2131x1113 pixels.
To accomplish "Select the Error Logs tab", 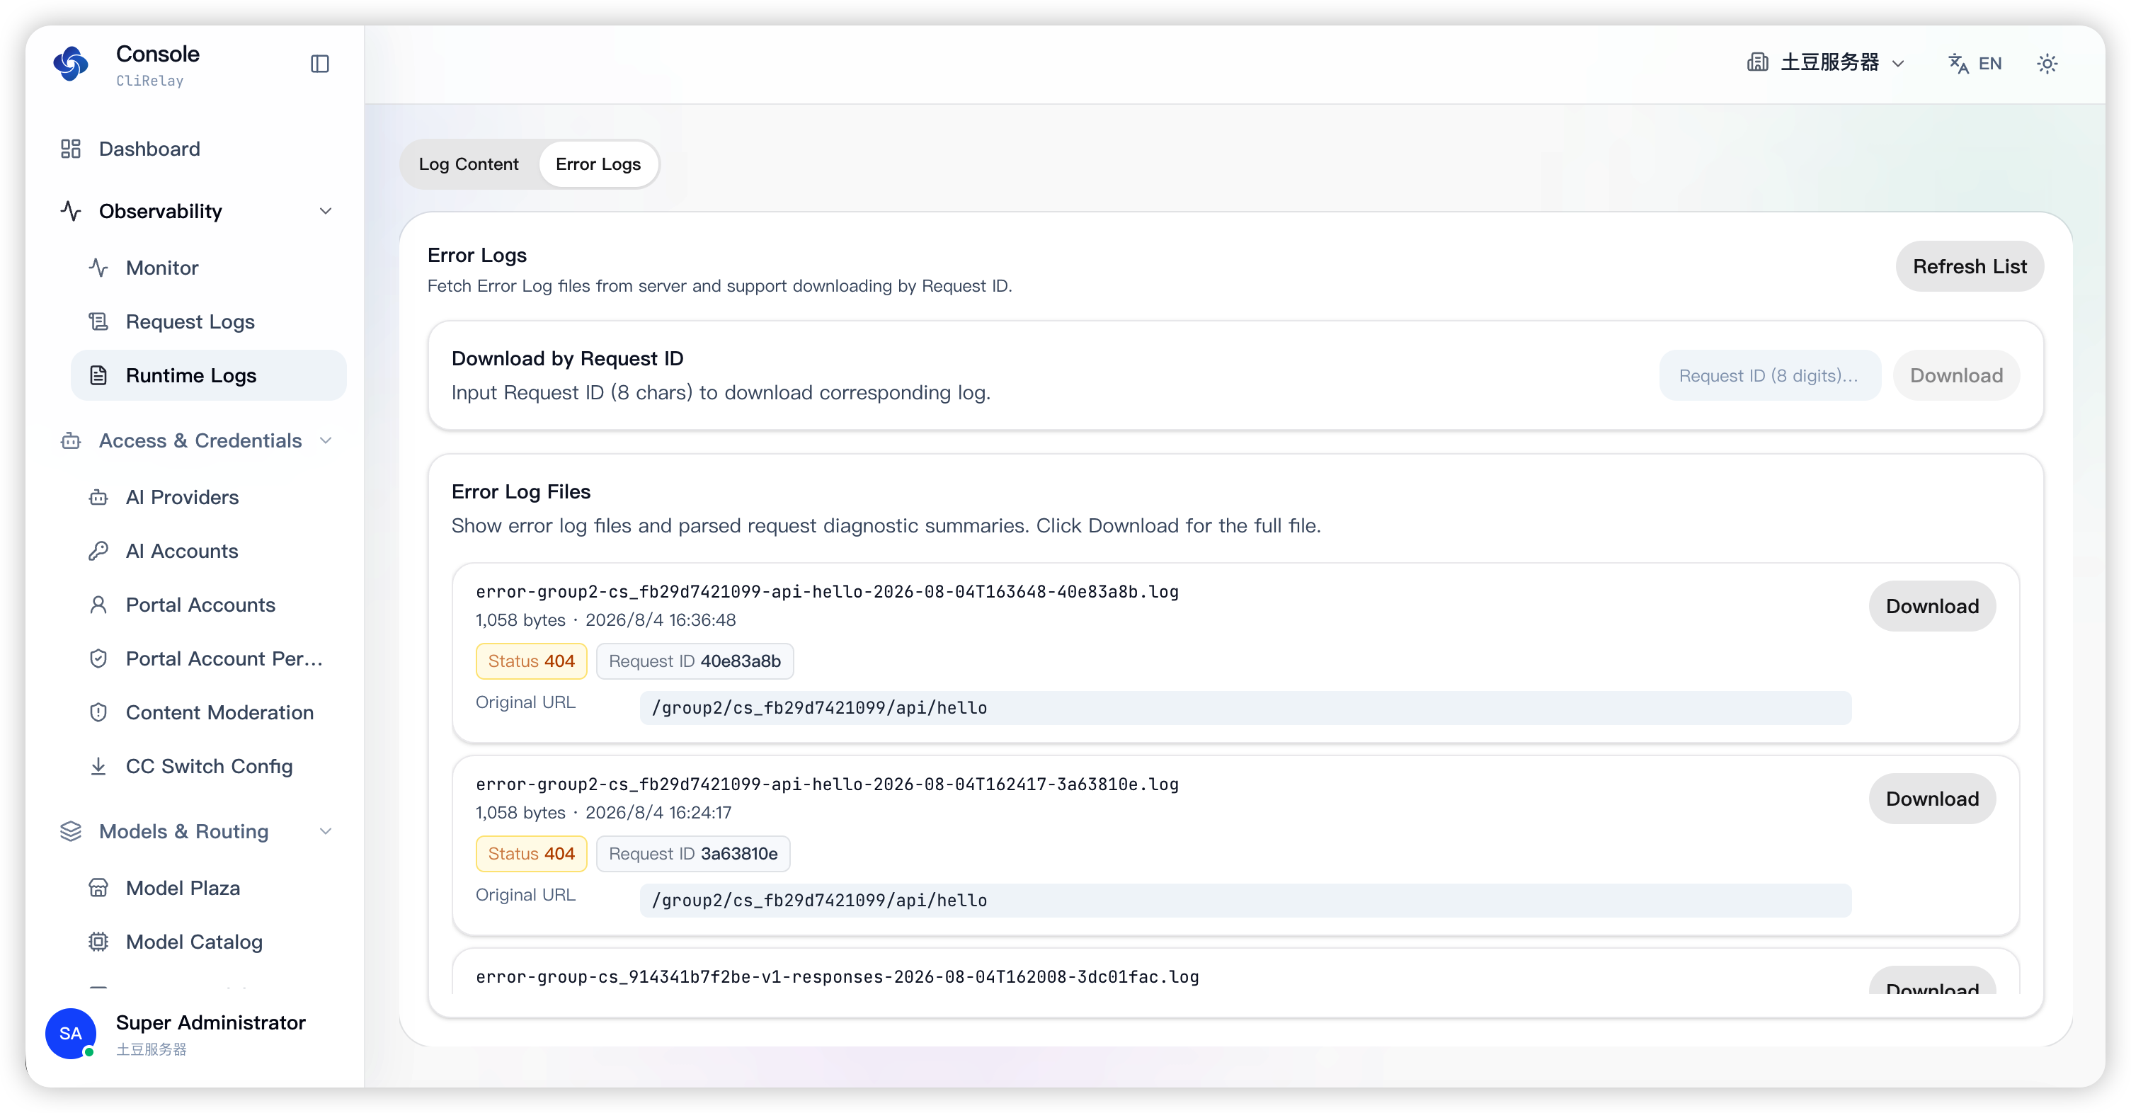I will point(598,164).
